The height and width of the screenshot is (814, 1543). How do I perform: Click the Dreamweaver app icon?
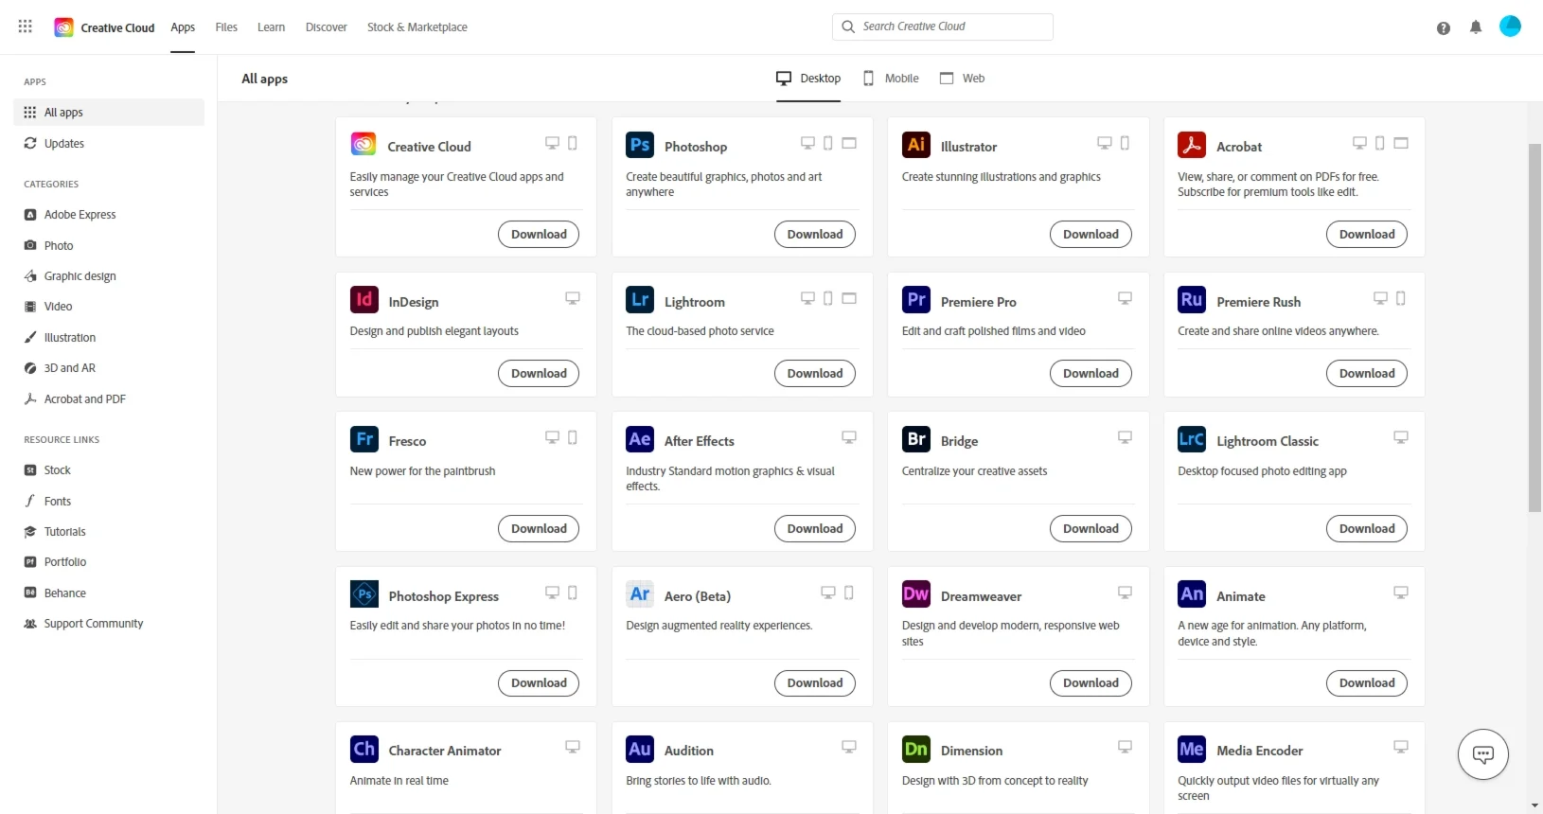(x=916, y=594)
